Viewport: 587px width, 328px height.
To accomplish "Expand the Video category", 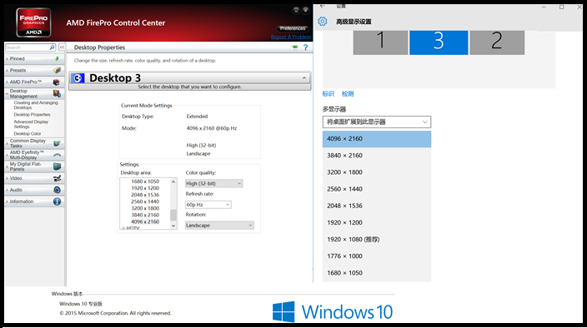I will 7,178.
